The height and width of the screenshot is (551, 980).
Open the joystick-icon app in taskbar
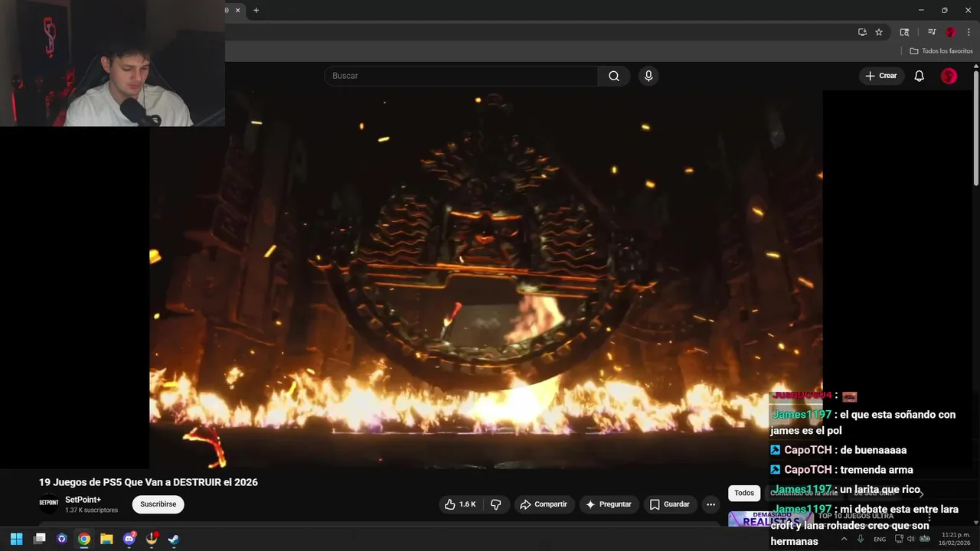click(x=152, y=539)
